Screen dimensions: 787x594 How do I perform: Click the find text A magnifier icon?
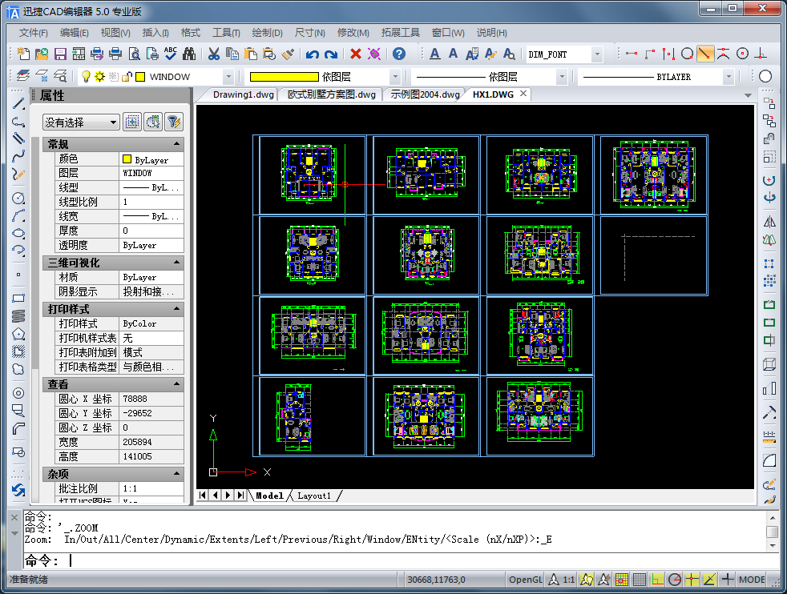[x=509, y=54]
